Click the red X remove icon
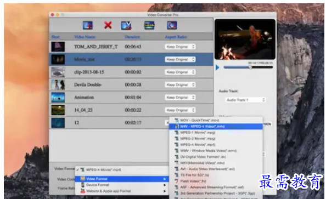The height and width of the screenshot is (199, 326). [x=108, y=25]
